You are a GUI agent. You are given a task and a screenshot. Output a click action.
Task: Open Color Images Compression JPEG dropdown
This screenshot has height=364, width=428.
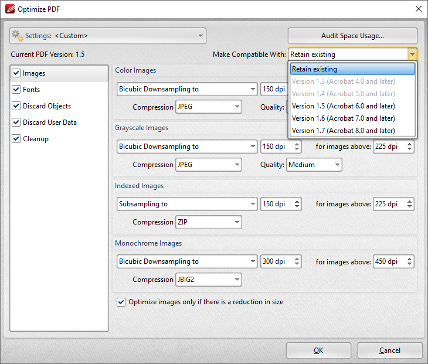coord(209,107)
